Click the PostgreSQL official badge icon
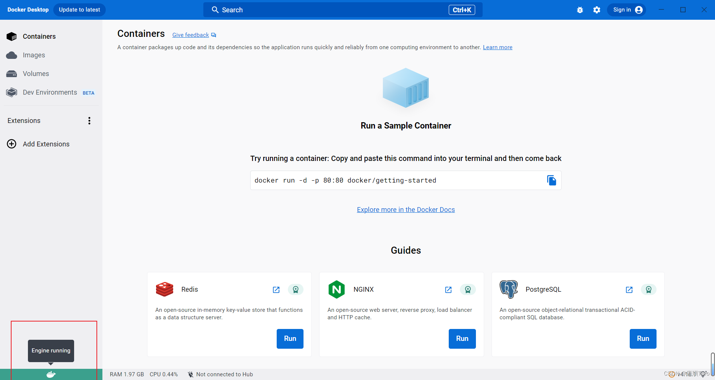 [x=649, y=289]
